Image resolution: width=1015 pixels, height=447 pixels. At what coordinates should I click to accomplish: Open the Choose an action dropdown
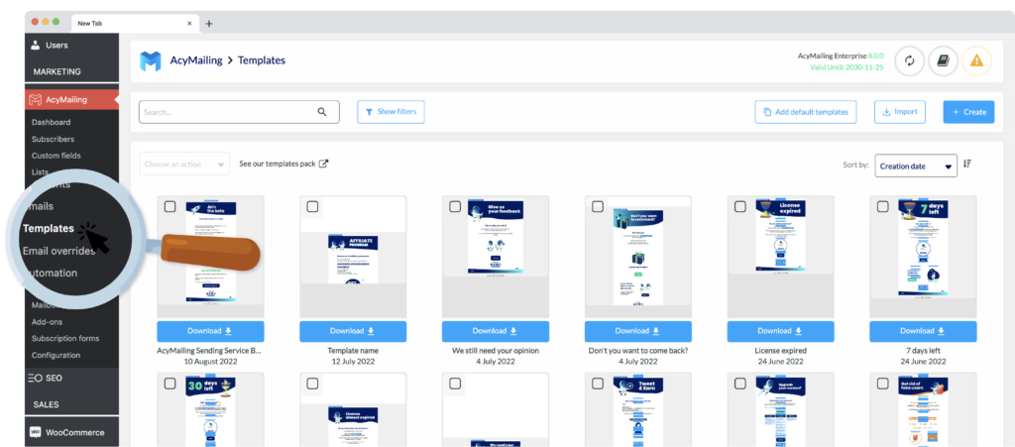pos(184,165)
